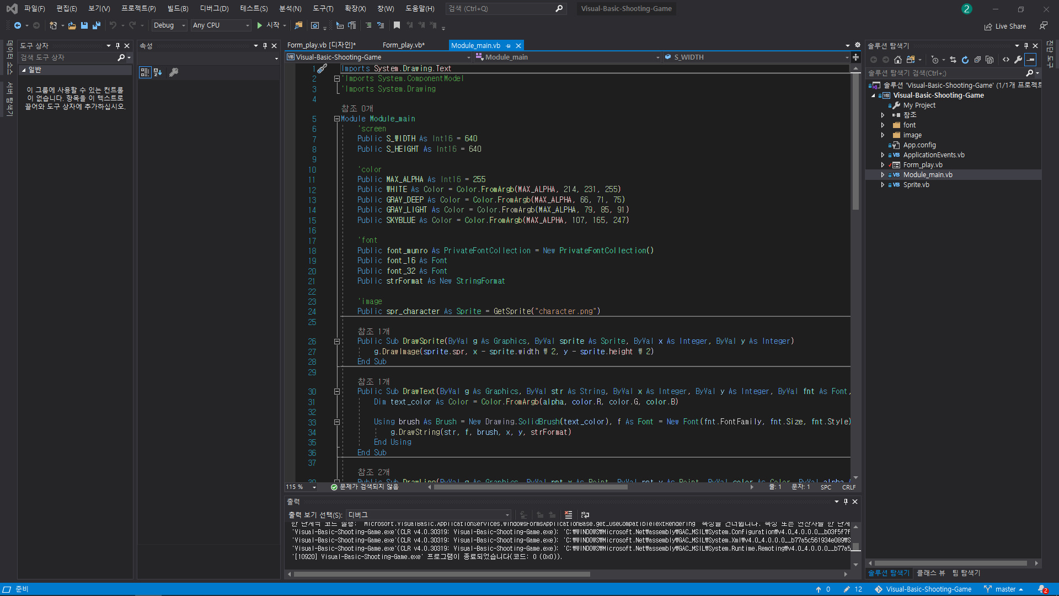The height and width of the screenshot is (596, 1059).
Task: Open the Any CPU platform dropdown
Action: 221,25
